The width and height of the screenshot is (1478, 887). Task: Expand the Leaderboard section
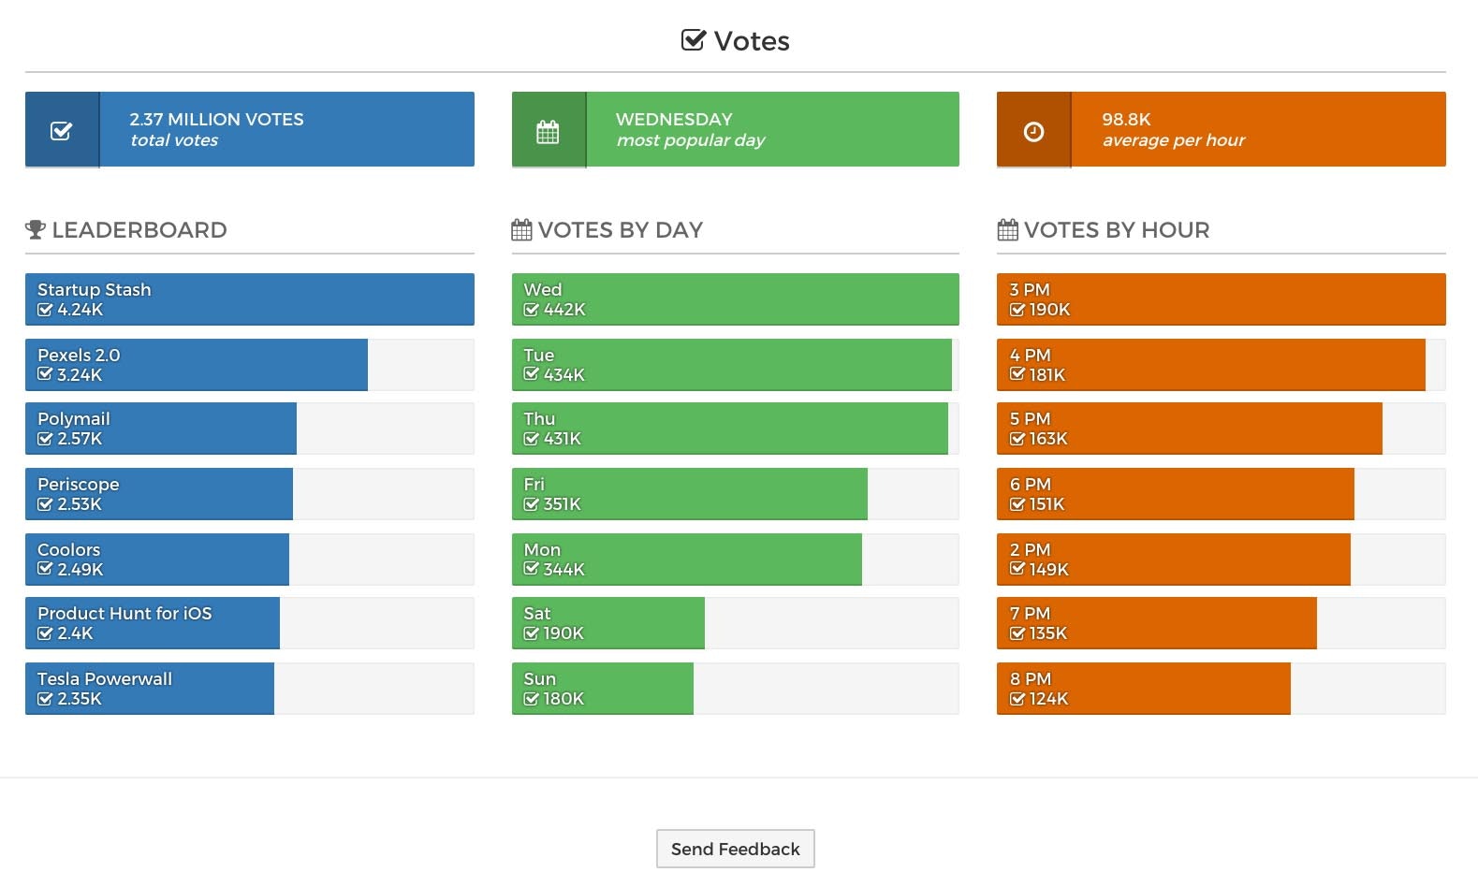pyautogui.click(x=139, y=229)
